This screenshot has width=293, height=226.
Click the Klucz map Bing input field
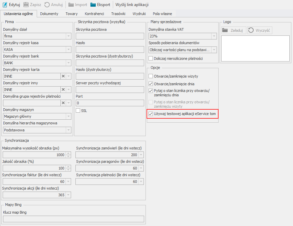(x=73, y=219)
